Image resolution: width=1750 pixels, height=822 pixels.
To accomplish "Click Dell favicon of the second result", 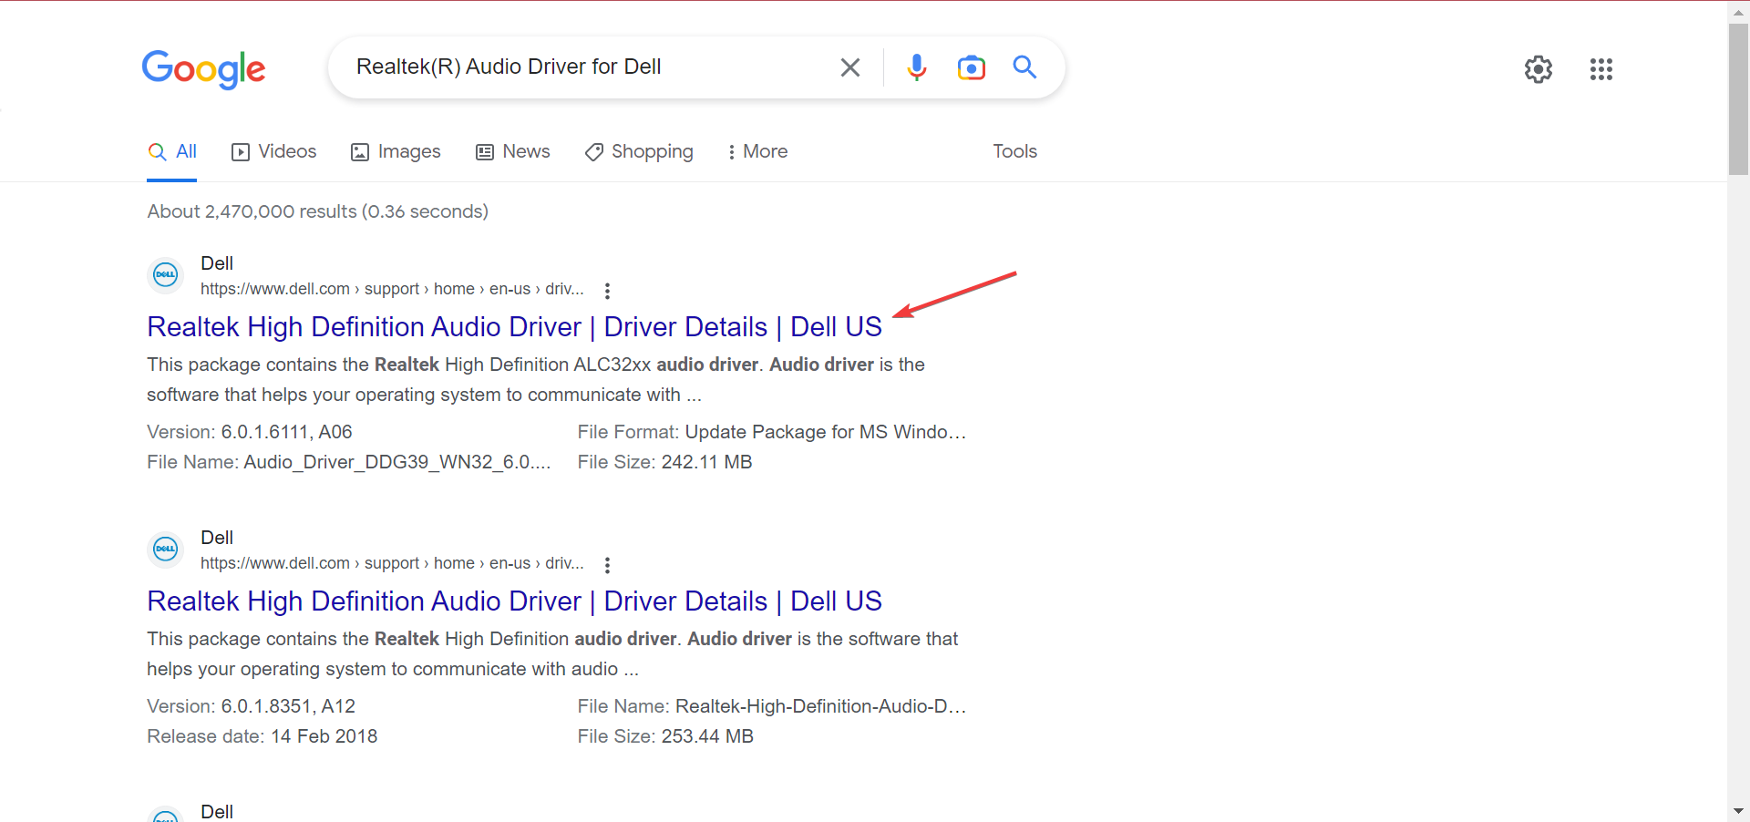I will (x=166, y=549).
